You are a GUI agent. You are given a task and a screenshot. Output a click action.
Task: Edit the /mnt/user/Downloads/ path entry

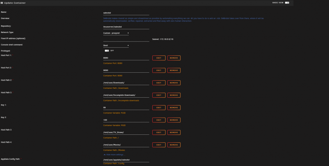pos(159,83)
